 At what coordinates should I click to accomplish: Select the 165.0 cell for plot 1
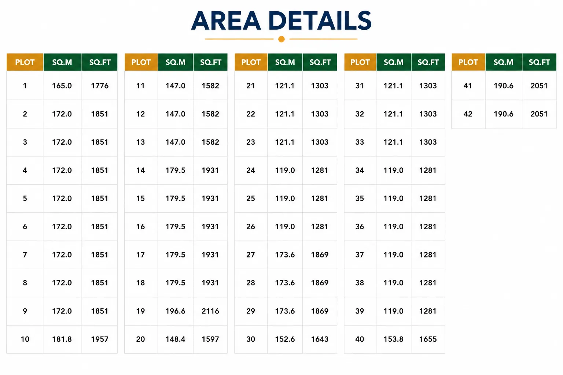(62, 86)
